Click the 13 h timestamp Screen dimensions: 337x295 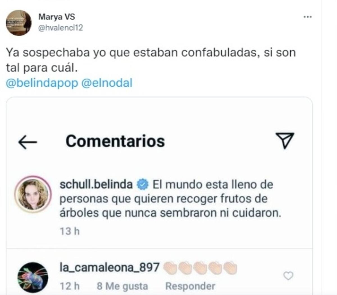(x=70, y=231)
